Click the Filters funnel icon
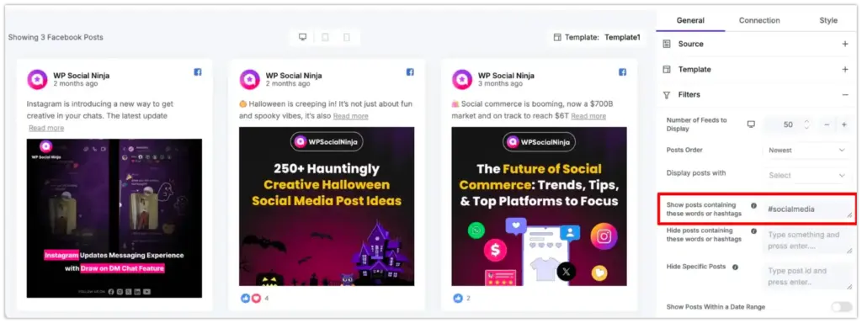The width and height of the screenshot is (862, 323). pyautogui.click(x=667, y=95)
